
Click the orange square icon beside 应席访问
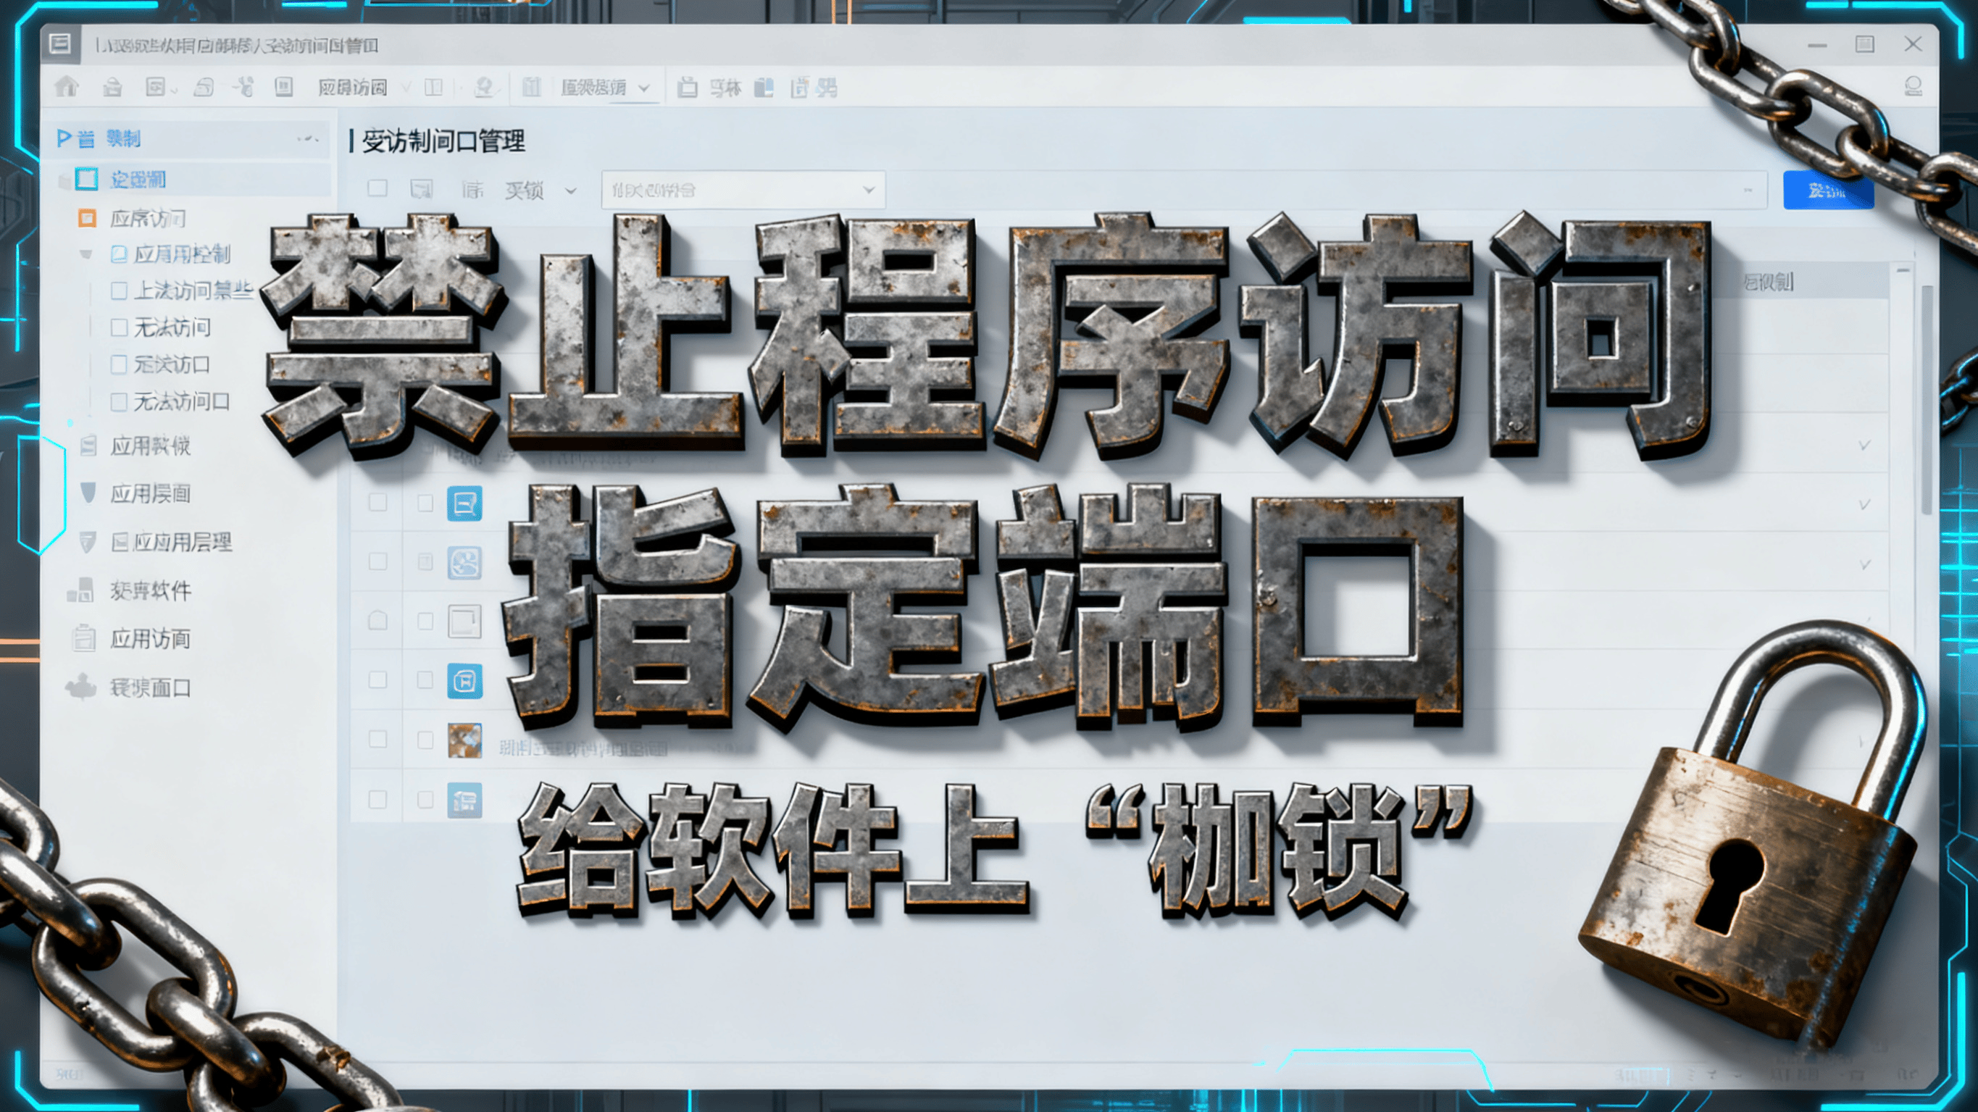point(88,218)
